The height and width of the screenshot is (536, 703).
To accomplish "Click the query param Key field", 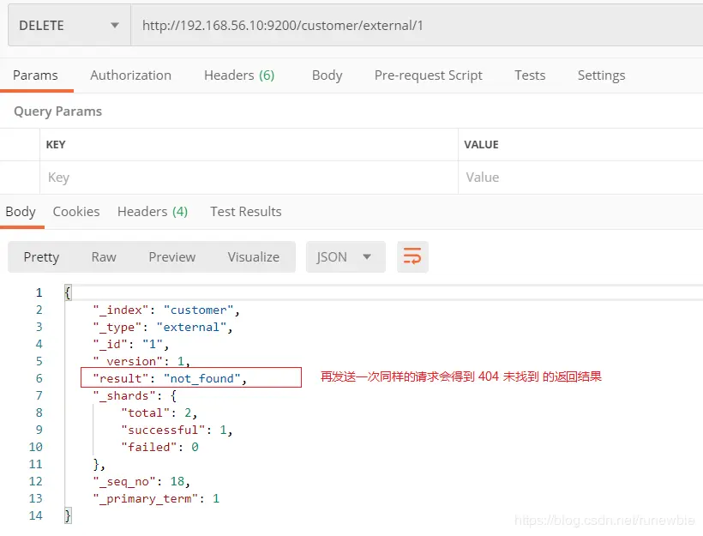I will click(249, 178).
